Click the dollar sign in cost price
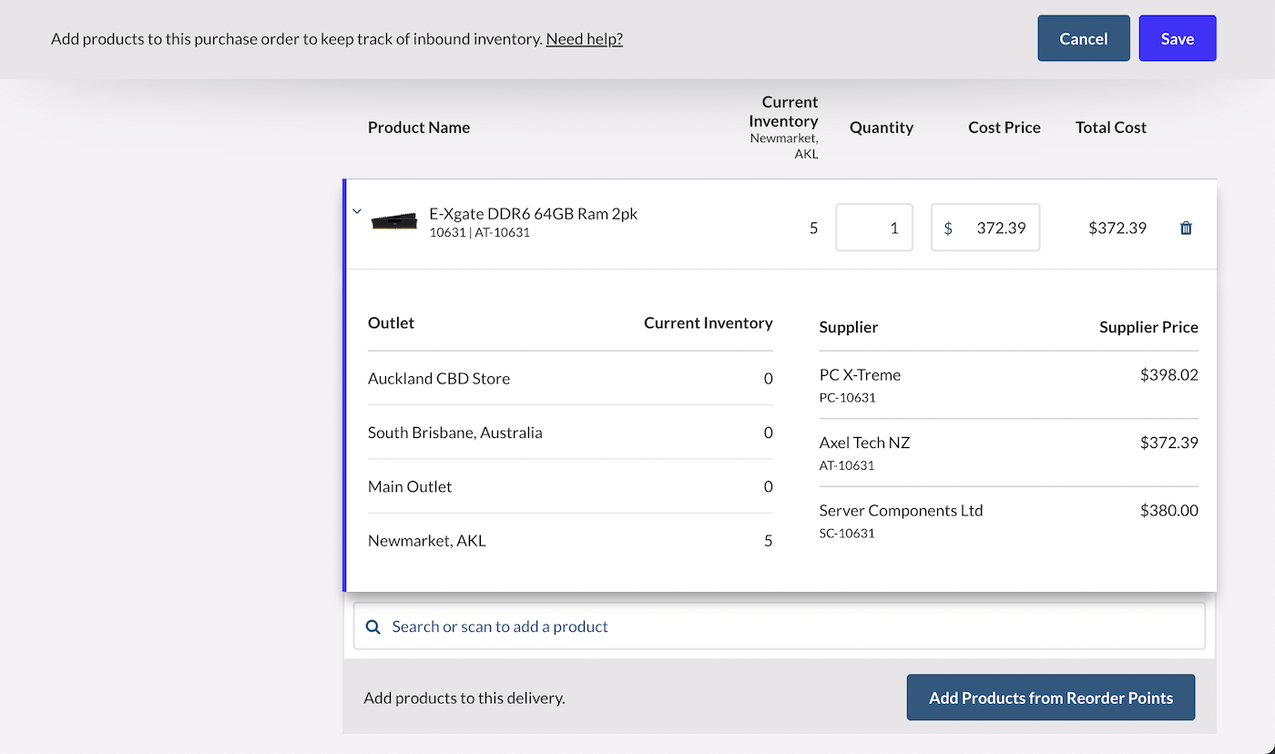 point(948,228)
